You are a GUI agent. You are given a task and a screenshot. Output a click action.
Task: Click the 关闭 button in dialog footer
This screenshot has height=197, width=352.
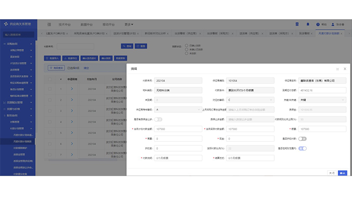pyautogui.click(x=331, y=173)
